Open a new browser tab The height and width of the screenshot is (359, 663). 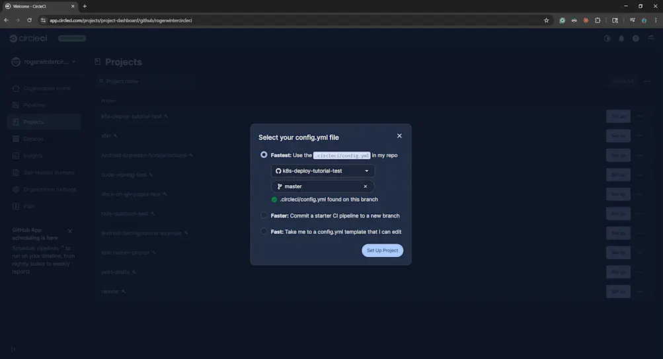click(x=85, y=7)
